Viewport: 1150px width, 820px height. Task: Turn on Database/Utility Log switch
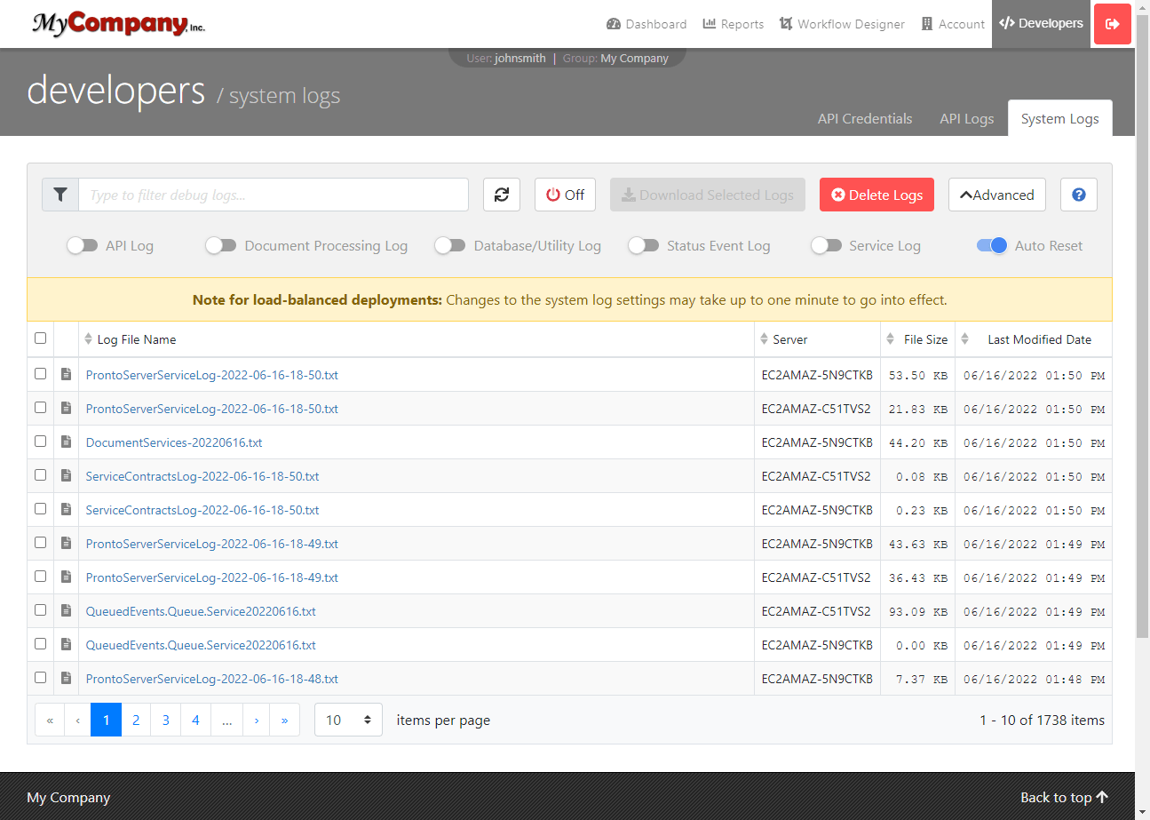click(450, 246)
